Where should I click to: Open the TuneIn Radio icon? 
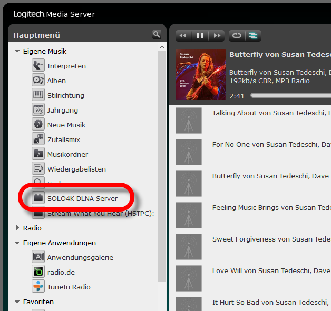click(38, 287)
